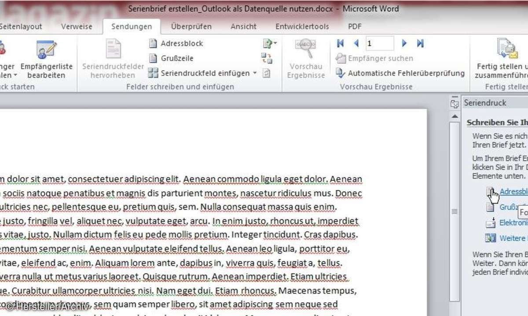Viewport: 528px width, 316px height.
Task: Switch to the Verweise tab
Action: coord(77,26)
